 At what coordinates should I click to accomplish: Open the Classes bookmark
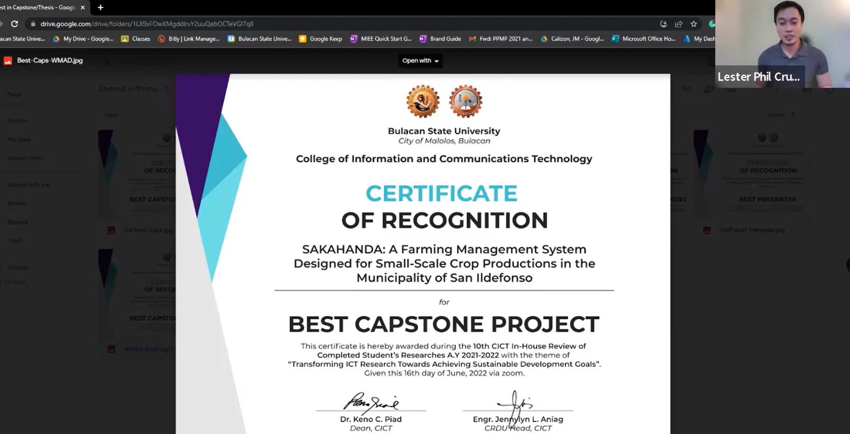[136, 39]
